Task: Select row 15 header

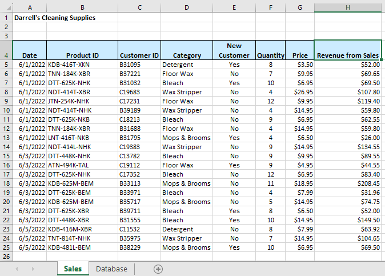Action: 6,156
